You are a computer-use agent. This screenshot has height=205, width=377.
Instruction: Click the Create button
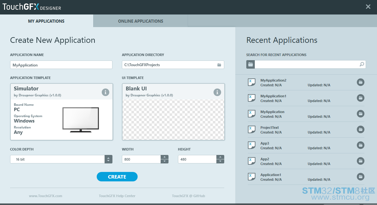[x=117, y=177]
